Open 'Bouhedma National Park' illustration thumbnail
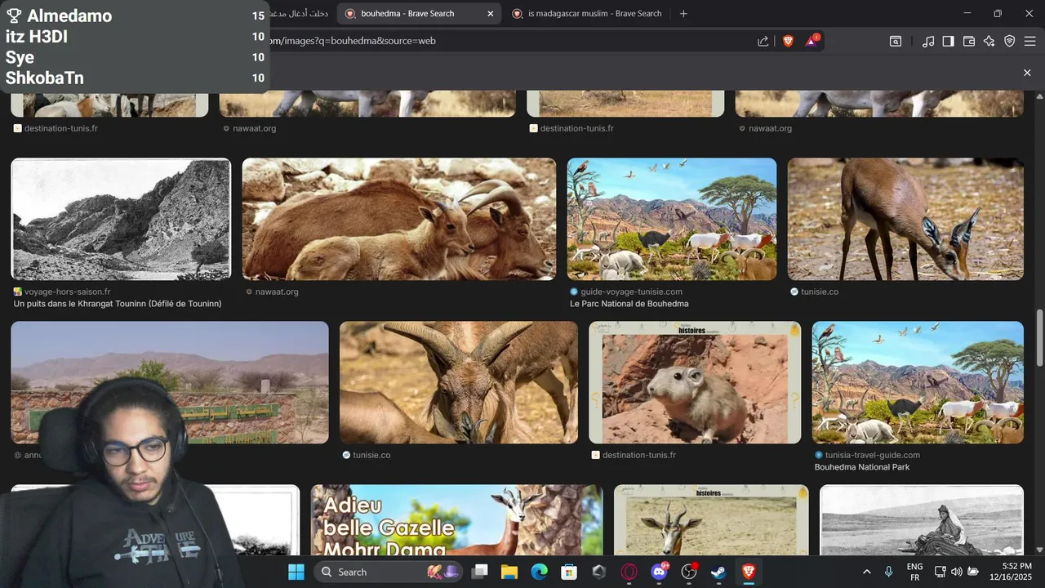 [x=918, y=382]
